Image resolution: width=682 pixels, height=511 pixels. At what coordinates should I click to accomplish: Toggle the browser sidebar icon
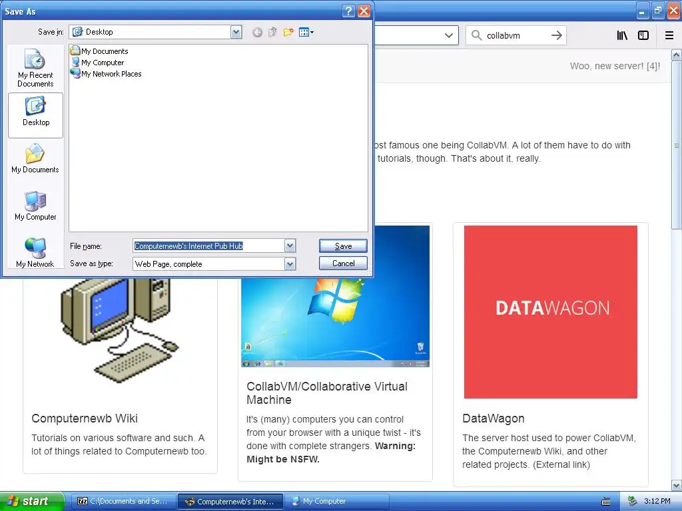pos(643,35)
